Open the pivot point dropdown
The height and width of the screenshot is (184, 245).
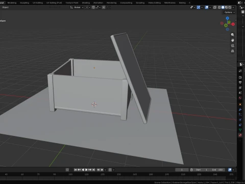pyautogui.click(x=88, y=7)
